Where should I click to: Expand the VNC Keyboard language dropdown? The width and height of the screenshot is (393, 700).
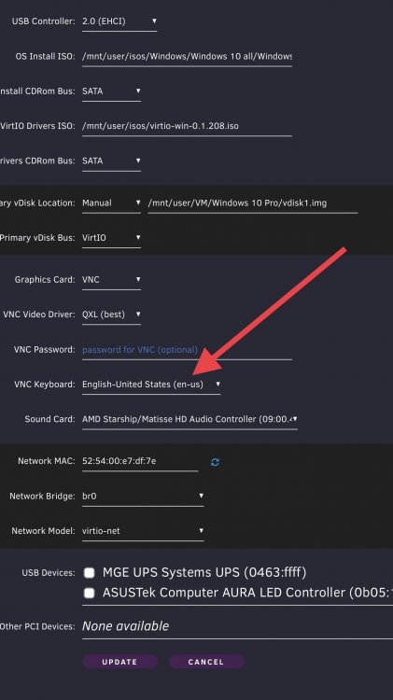151,385
